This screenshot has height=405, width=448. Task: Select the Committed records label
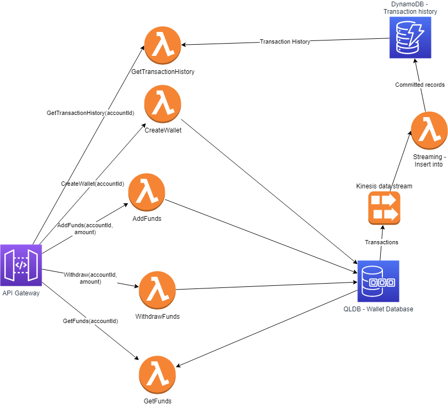click(420, 85)
